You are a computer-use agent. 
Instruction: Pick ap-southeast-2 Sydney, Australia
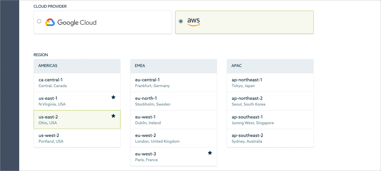pyautogui.click(x=270, y=138)
